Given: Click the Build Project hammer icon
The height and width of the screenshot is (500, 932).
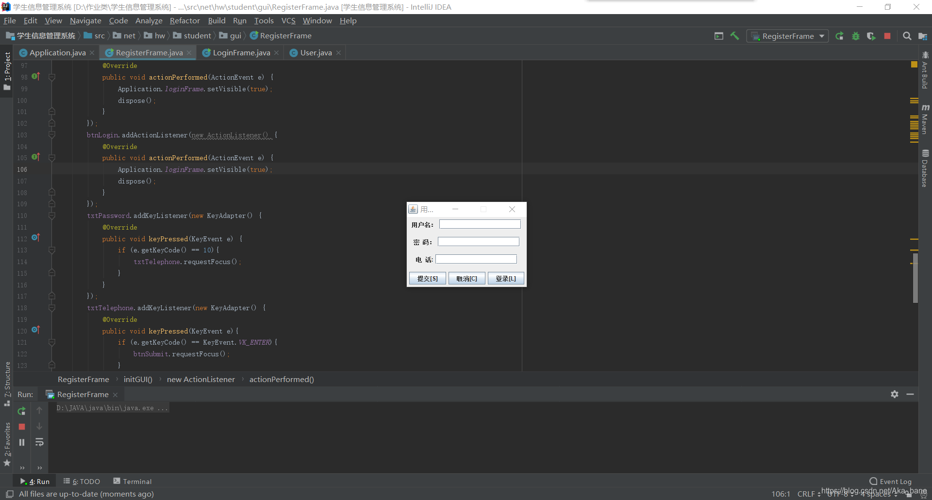Looking at the screenshot, I should pos(734,36).
